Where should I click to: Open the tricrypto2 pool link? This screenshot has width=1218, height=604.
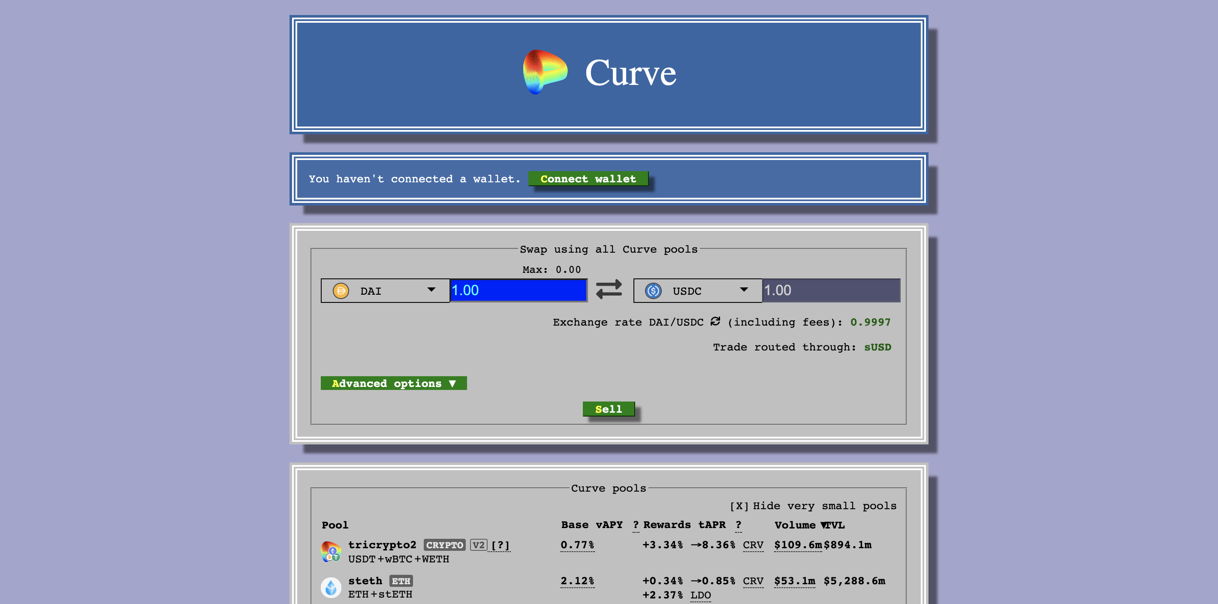point(382,545)
